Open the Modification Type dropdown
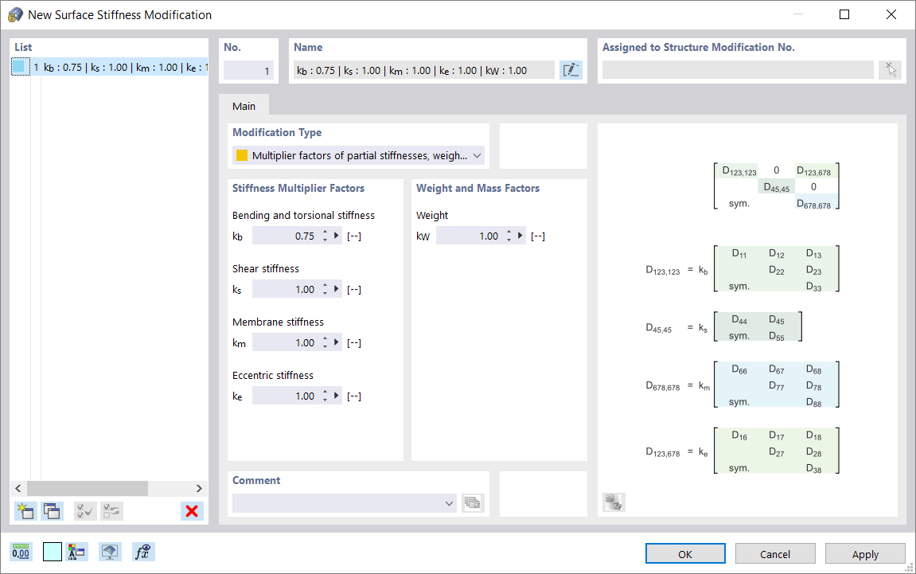 click(476, 154)
